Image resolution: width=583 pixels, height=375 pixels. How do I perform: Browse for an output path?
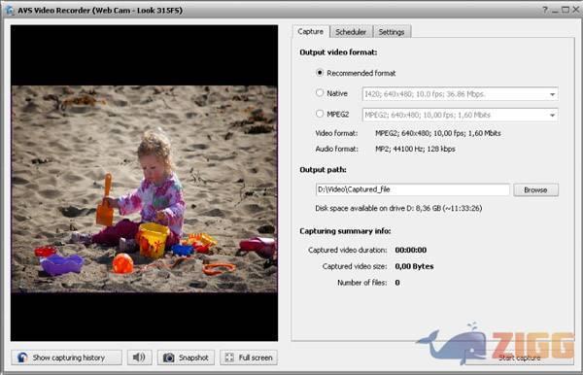(x=535, y=189)
